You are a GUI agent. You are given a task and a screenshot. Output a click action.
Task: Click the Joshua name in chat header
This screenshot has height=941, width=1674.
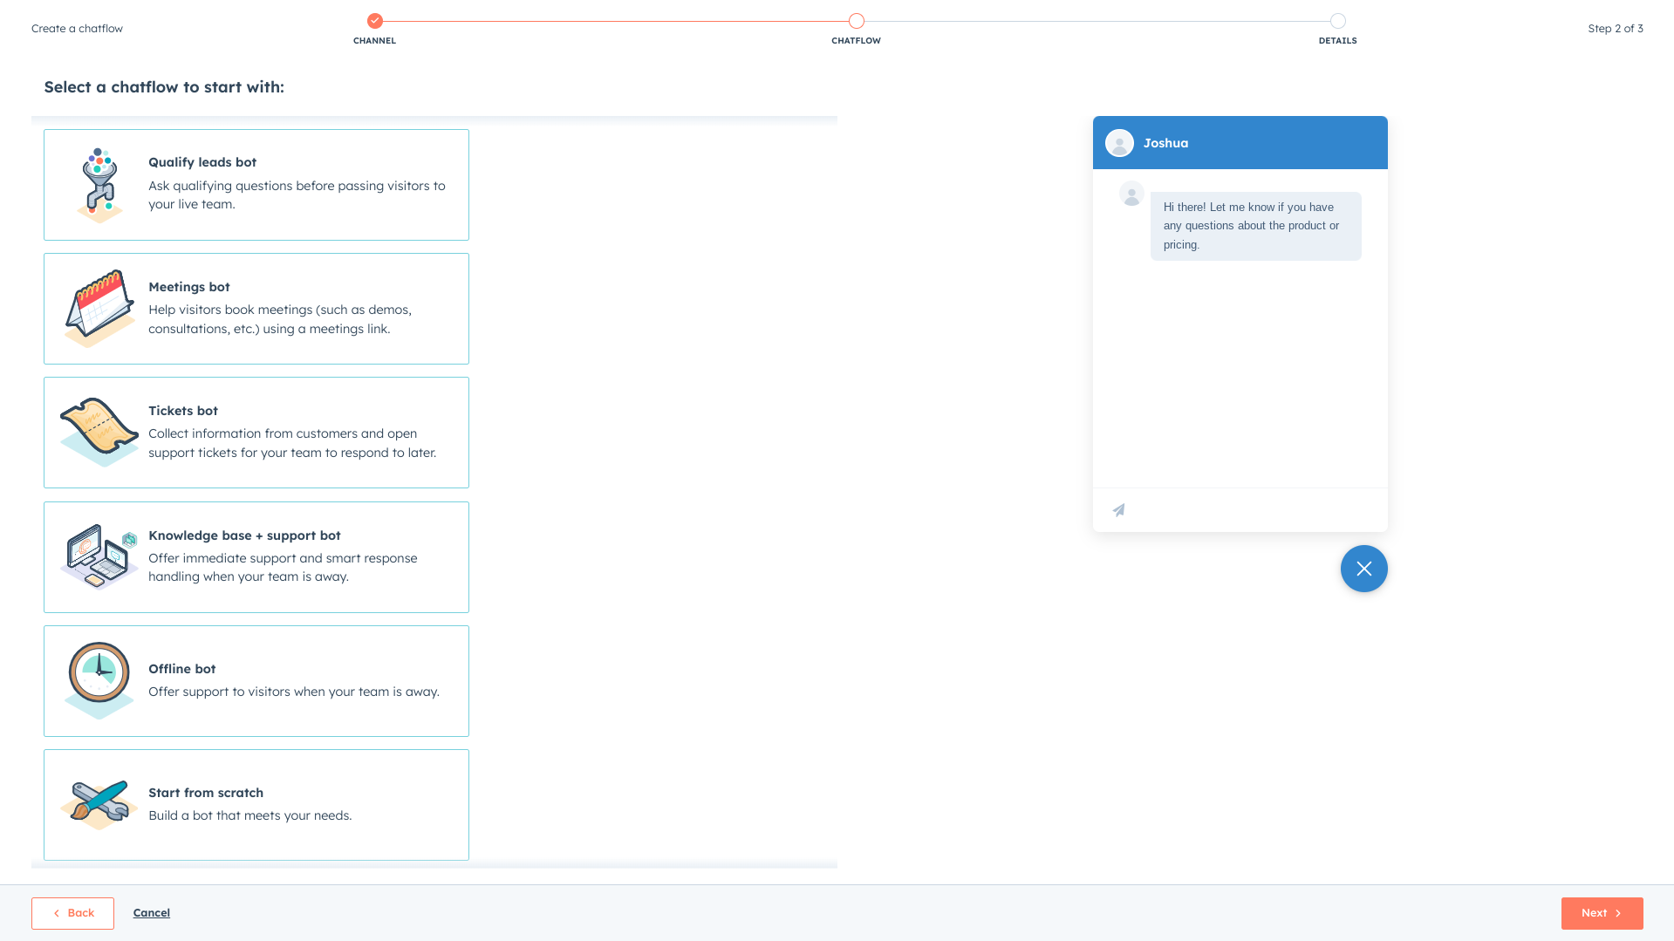[1165, 143]
